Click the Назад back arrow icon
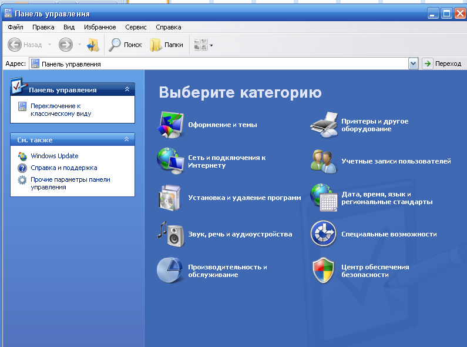Screen dimensions: 467x347 coord(15,45)
